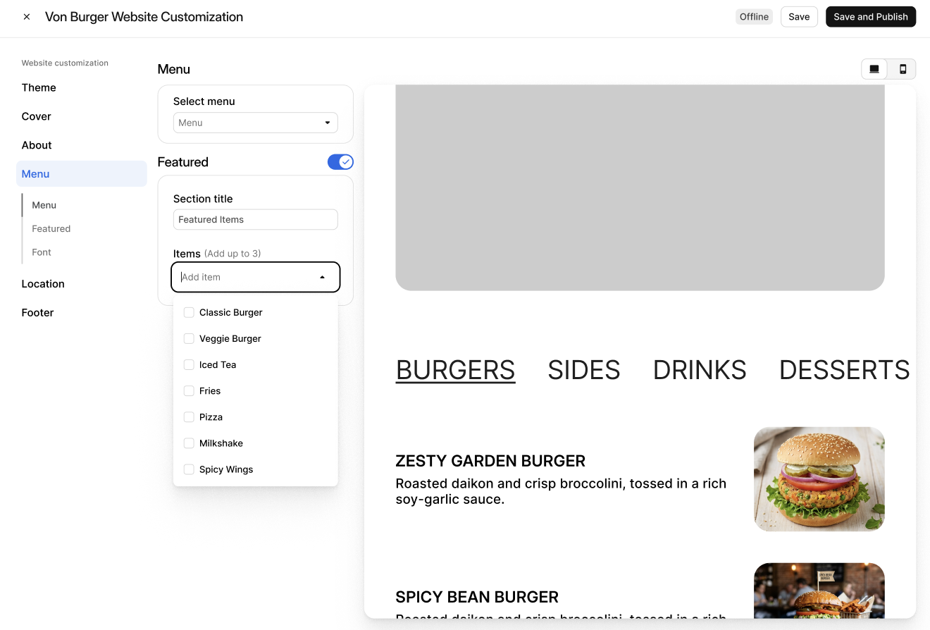Viewport: 930px width, 630px height.
Task: Click the Zesty Garden Burger photo
Action: (819, 479)
